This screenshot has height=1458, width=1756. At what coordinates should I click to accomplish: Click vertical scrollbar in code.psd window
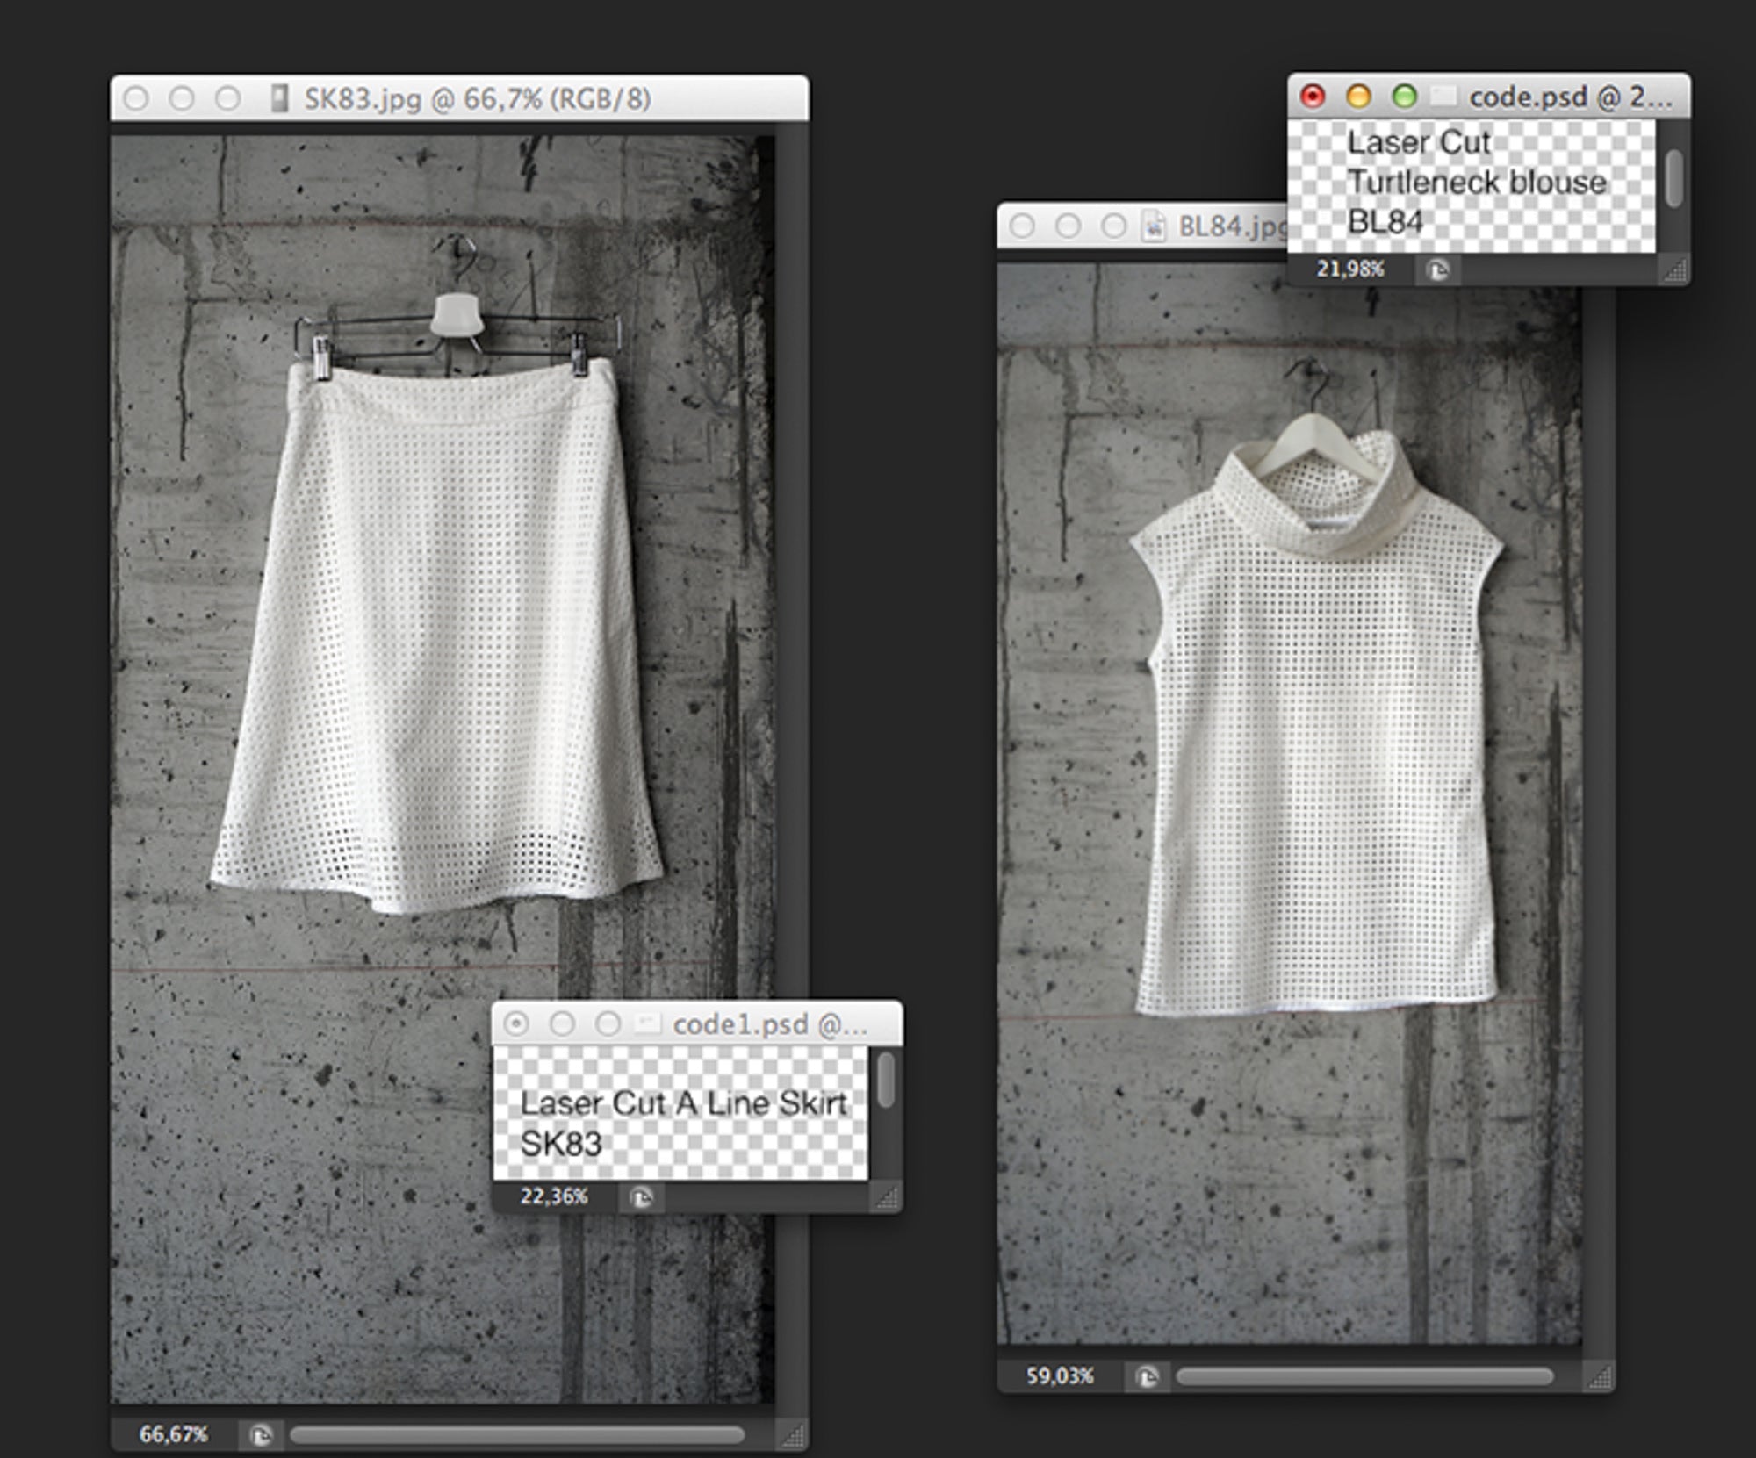coord(1674,178)
